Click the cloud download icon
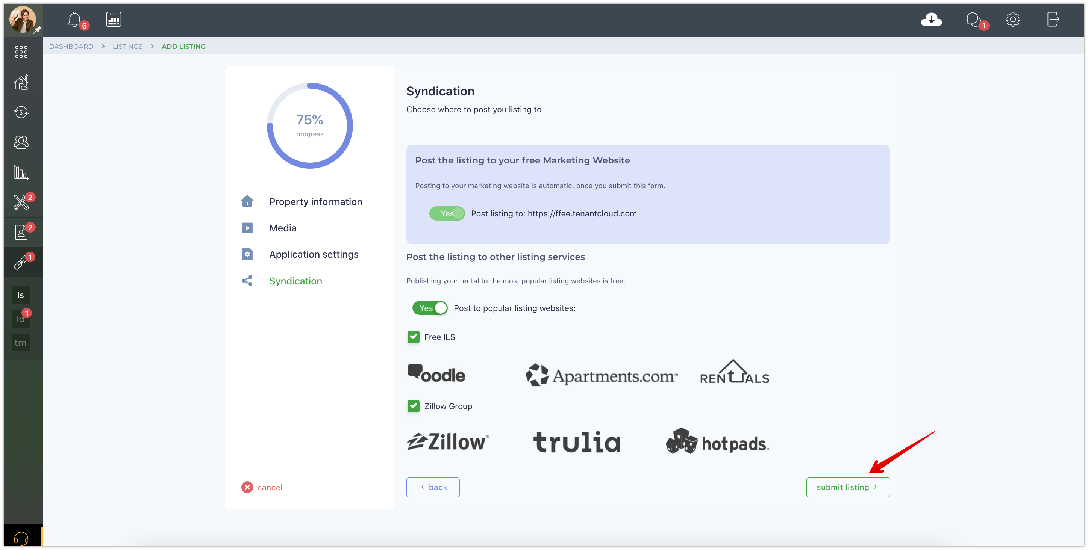This screenshot has width=1088, height=550. click(931, 20)
